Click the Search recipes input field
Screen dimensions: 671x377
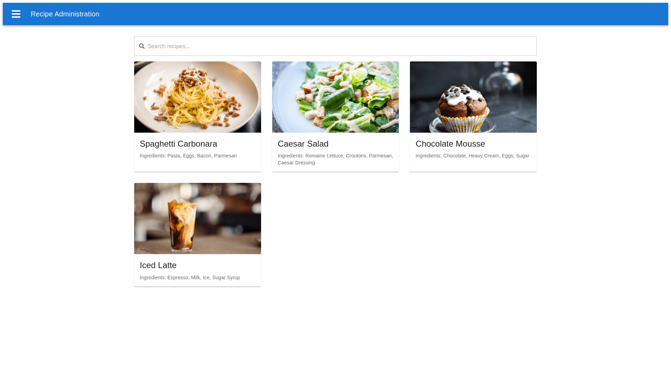[335, 46]
